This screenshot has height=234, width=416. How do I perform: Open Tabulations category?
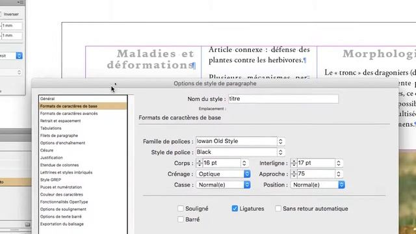coord(51,128)
